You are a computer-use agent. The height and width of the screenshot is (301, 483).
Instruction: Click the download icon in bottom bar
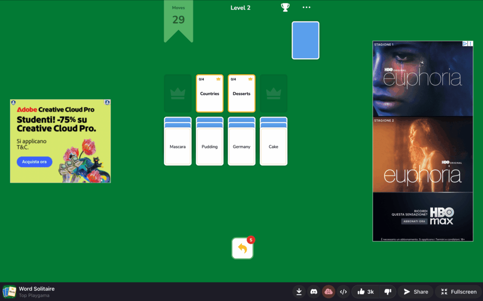pyautogui.click(x=299, y=292)
